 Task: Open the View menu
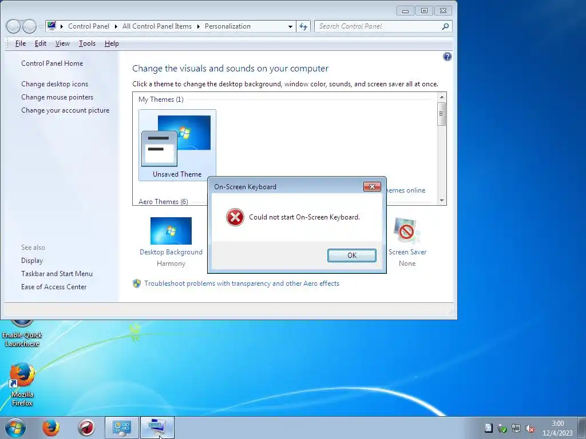62,43
